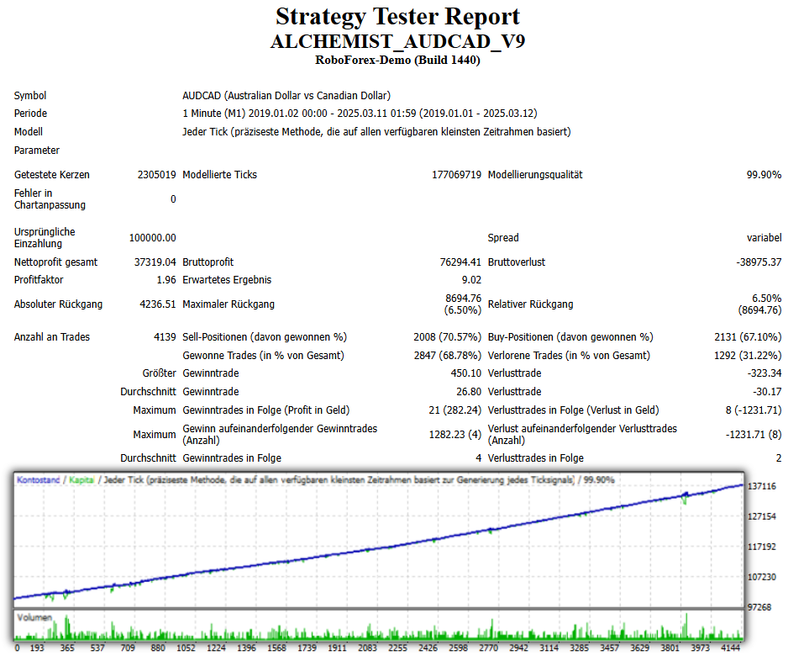Click the tall volume spike near trade 3801
The image size is (788, 661).
[x=686, y=626]
